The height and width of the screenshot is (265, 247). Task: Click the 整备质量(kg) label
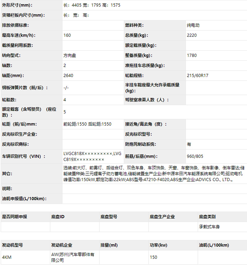139,55
